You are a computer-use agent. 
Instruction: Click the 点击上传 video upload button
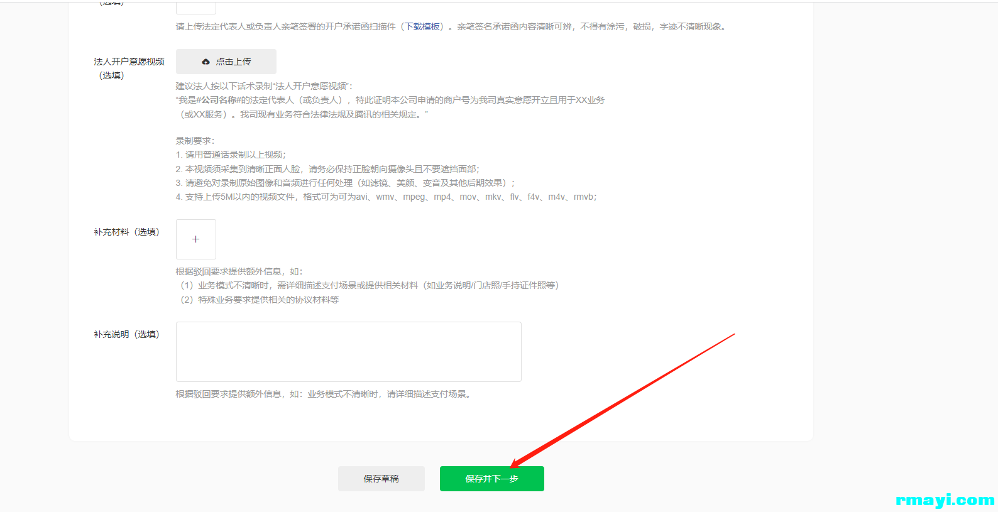(226, 62)
